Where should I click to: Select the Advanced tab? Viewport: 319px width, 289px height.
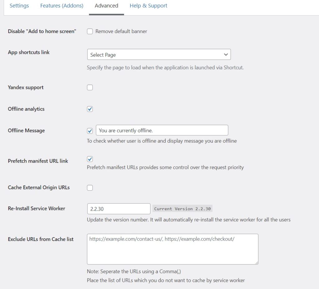click(x=106, y=6)
